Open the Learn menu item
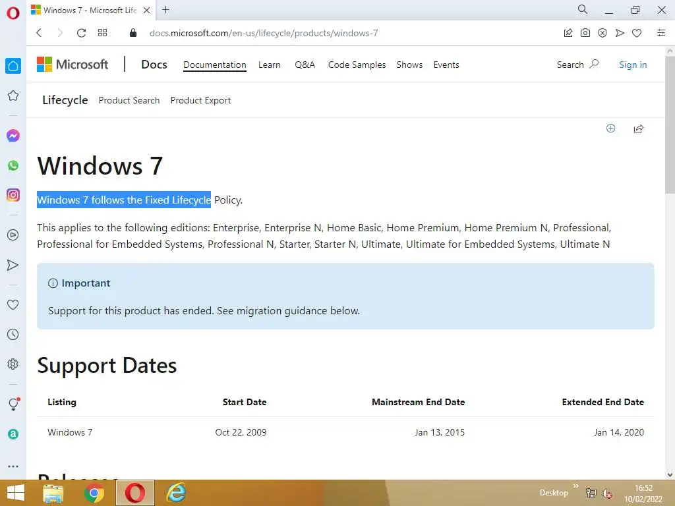Viewport: 675px width, 506px height. (x=270, y=65)
